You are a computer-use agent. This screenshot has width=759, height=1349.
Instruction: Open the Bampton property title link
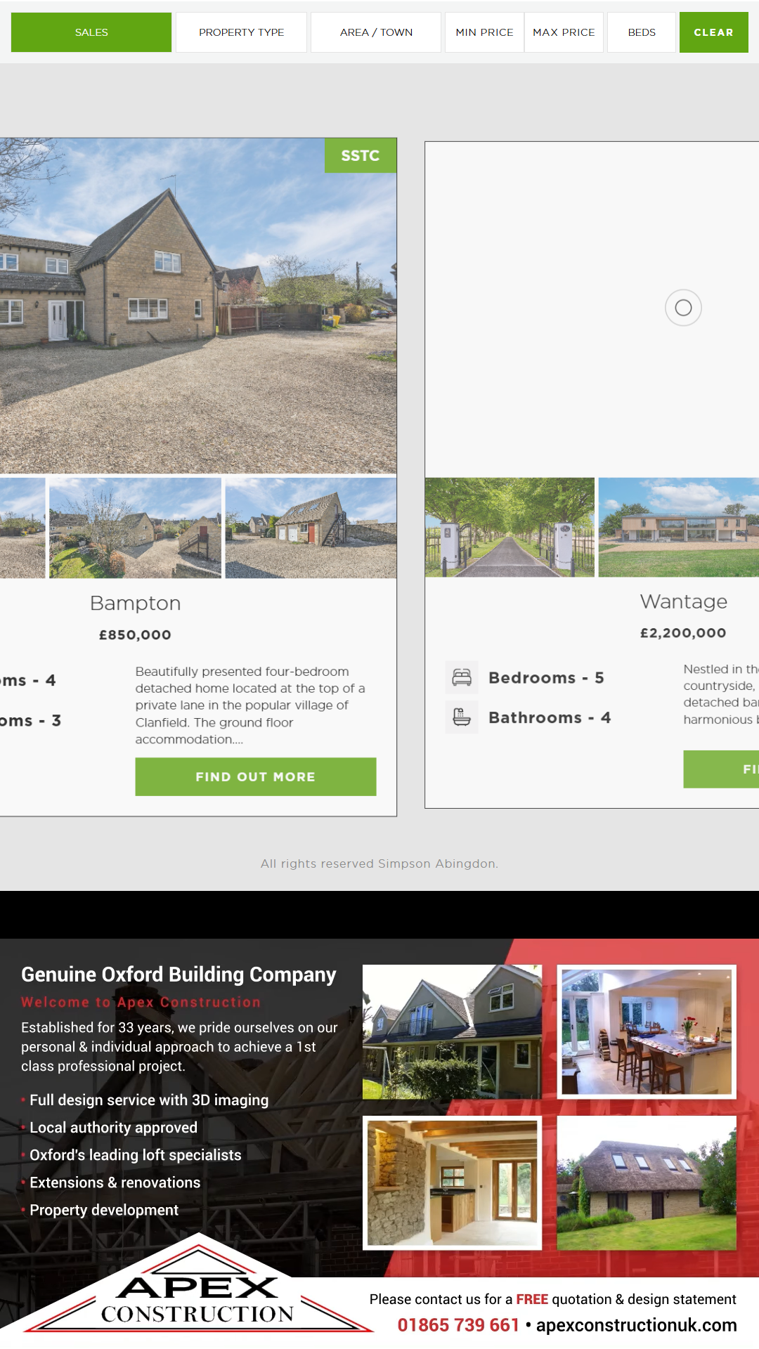(136, 603)
